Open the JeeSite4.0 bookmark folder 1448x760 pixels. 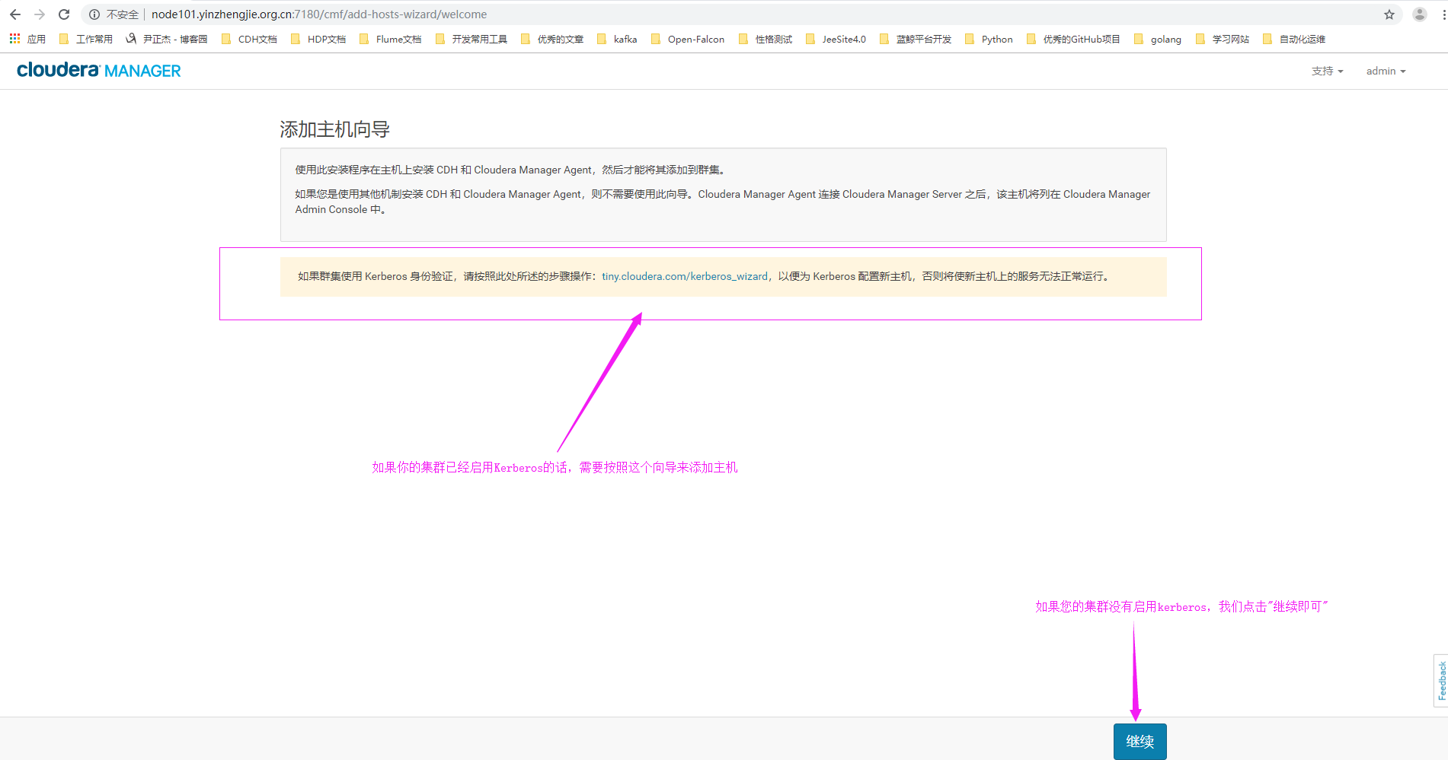pyautogui.click(x=836, y=39)
